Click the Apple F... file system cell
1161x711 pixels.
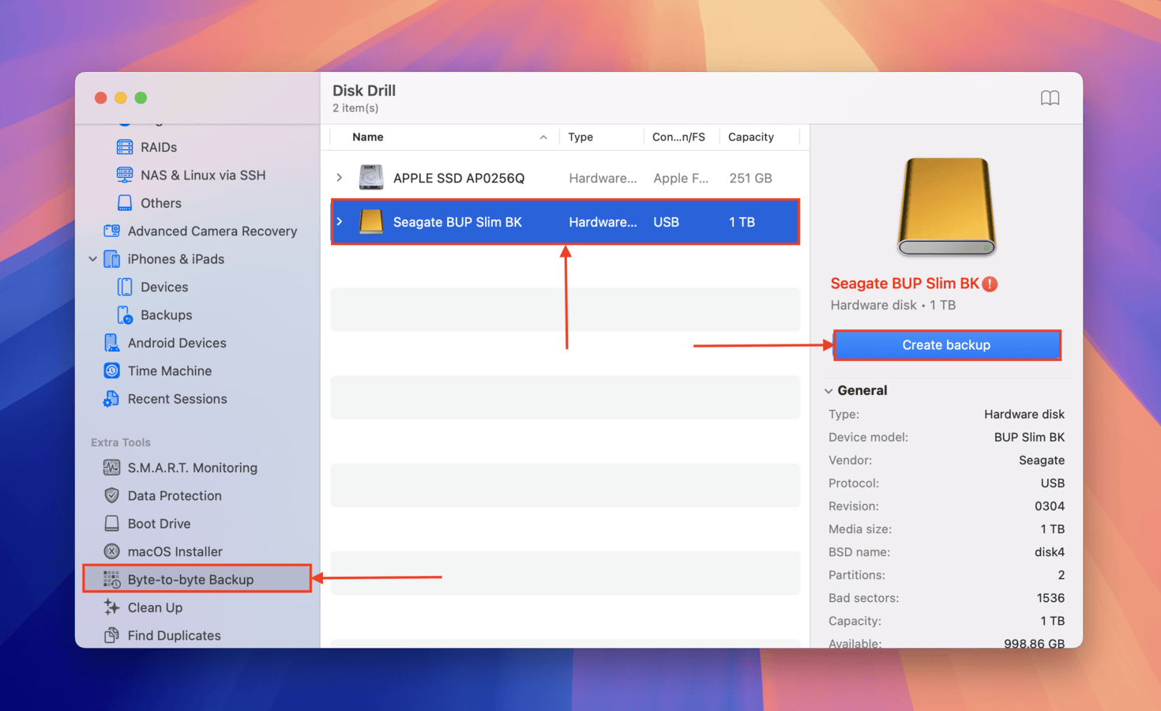click(681, 178)
